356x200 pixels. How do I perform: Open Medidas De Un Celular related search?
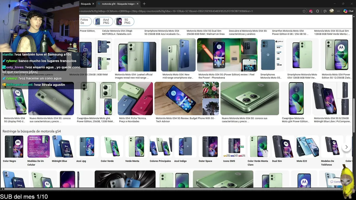coord(38,151)
